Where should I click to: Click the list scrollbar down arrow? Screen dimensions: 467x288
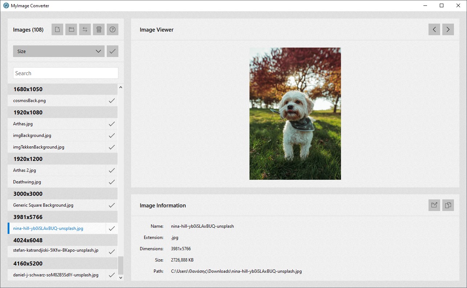click(121, 277)
